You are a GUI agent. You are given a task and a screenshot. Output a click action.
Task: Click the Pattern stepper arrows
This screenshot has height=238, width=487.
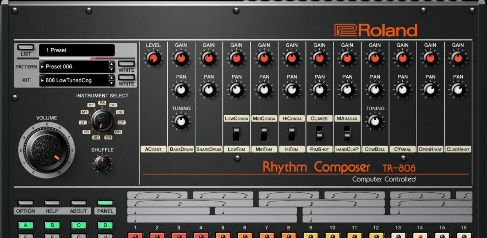coord(111,66)
